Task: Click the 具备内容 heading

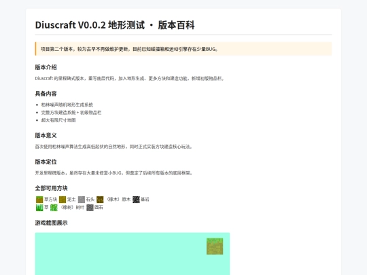Action: tap(46, 94)
